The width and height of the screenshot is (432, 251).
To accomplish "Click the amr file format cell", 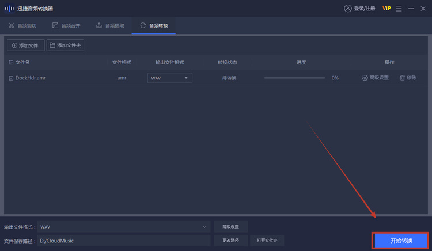I will tap(122, 78).
